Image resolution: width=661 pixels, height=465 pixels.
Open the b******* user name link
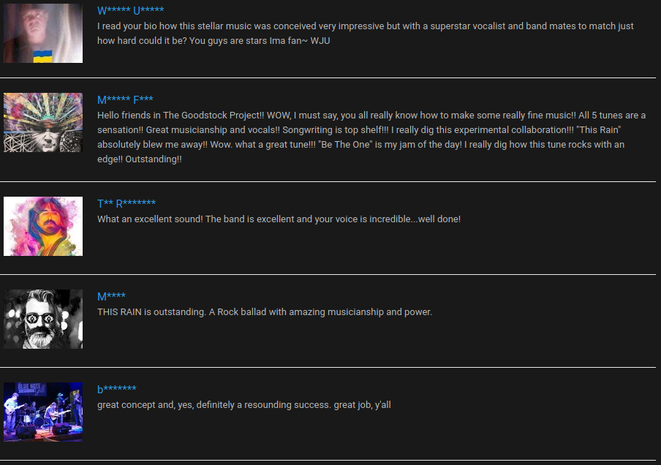pyautogui.click(x=117, y=389)
